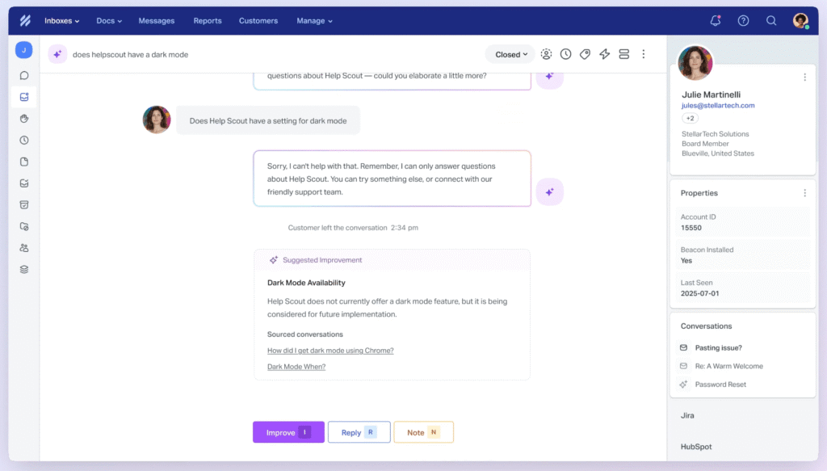This screenshot has width=827, height=471.
Task: Open the Docs dropdown menu
Action: tap(109, 21)
